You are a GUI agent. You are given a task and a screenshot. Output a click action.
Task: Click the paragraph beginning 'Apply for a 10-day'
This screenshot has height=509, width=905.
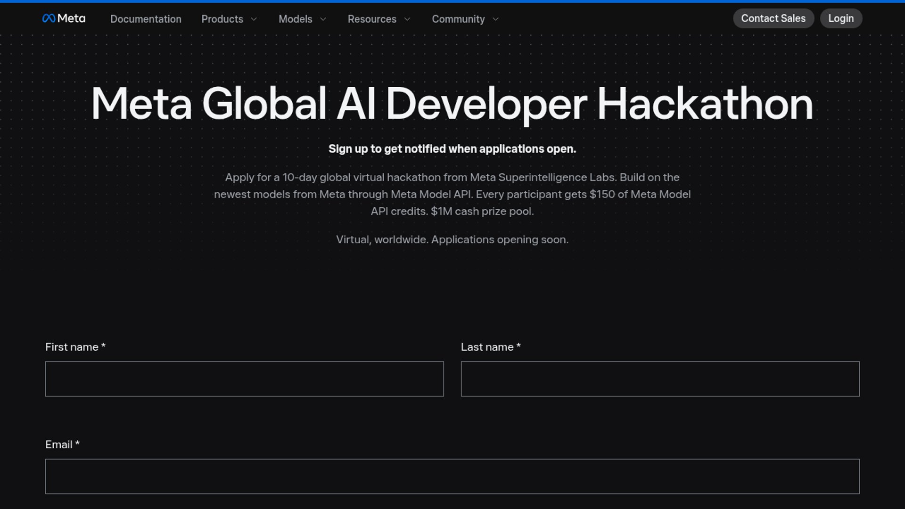coord(452,194)
